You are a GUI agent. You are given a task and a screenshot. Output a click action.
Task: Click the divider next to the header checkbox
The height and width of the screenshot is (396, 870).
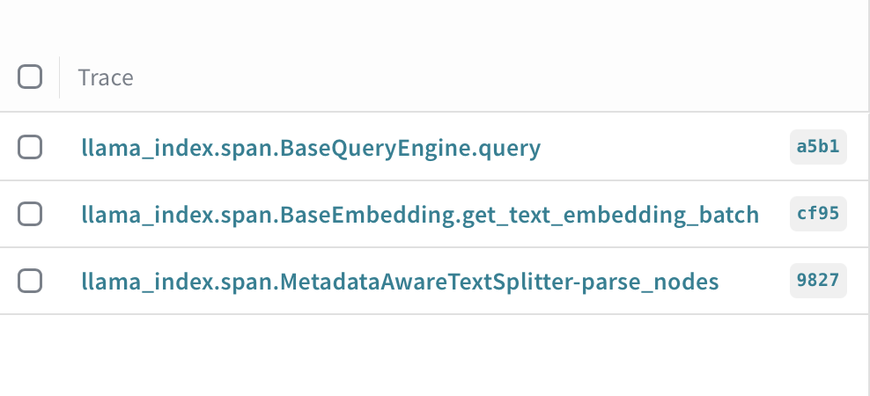59,77
